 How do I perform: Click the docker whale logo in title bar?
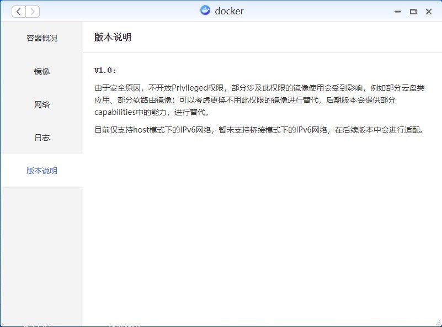[x=205, y=10]
